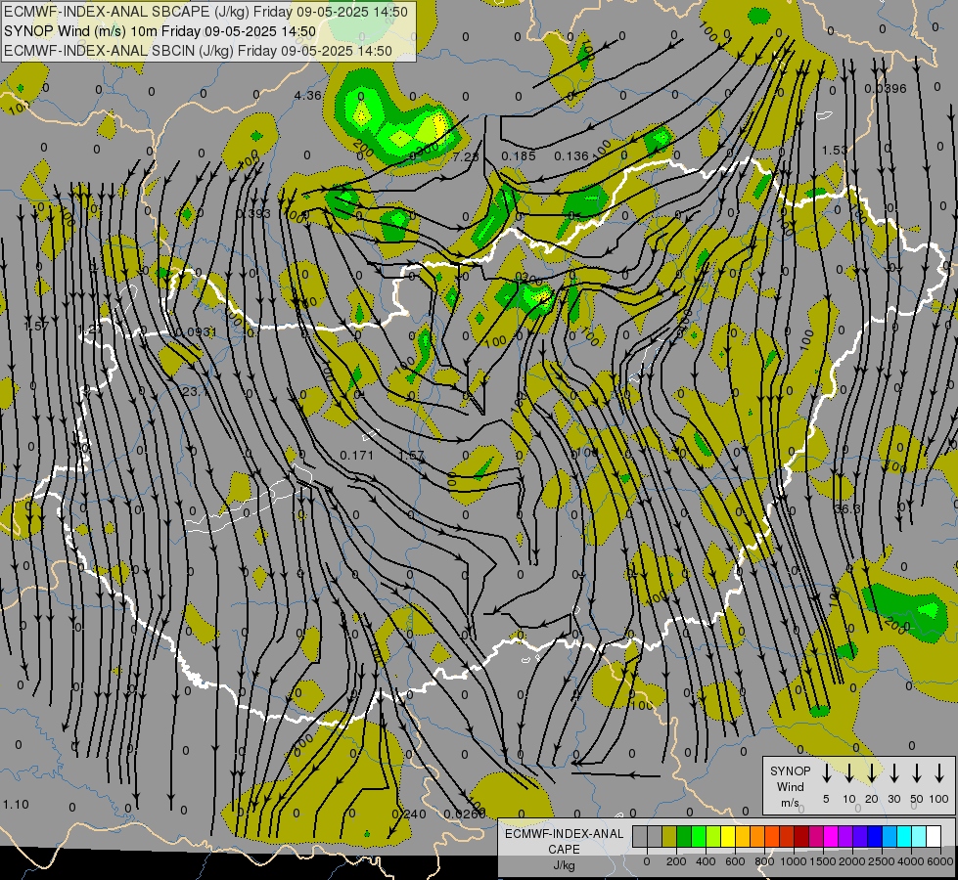Click the '1000' CAPE legend tick label
The image size is (958, 880).
tap(794, 861)
